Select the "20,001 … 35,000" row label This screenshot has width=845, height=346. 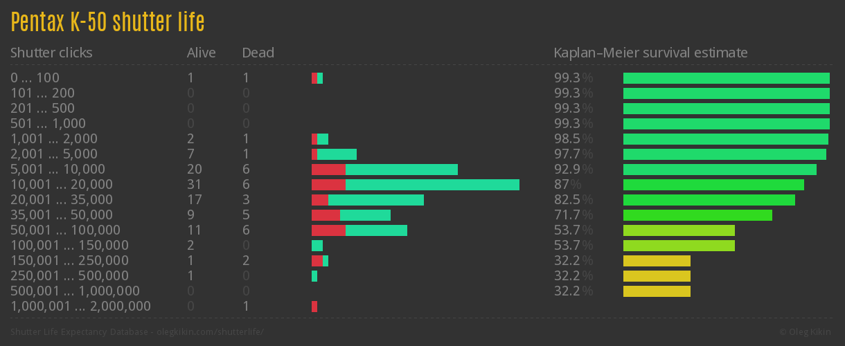pos(62,200)
